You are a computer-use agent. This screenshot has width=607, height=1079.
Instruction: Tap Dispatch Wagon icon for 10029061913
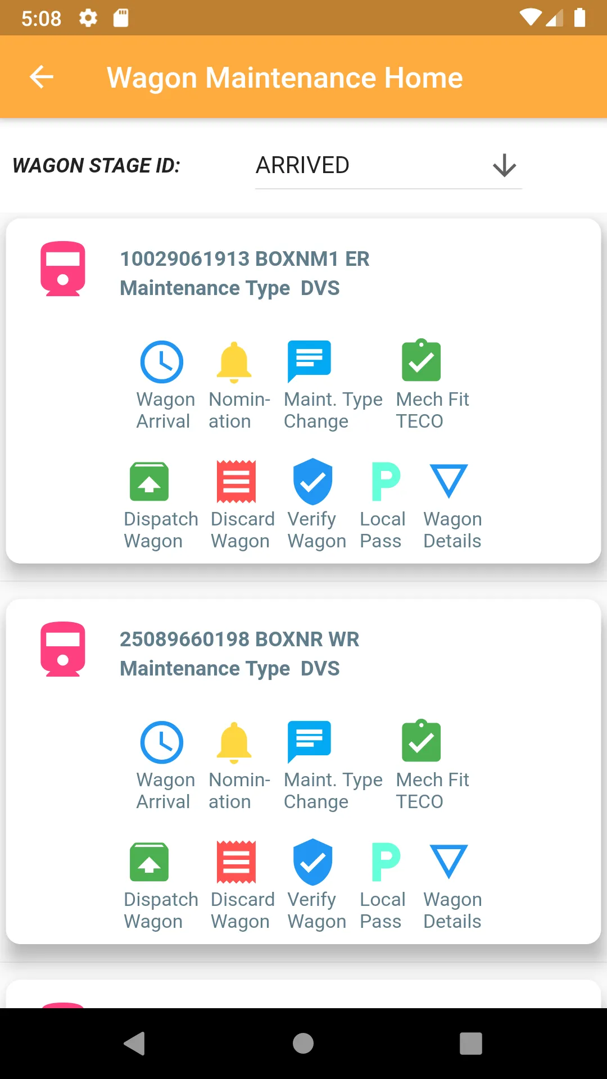[x=149, y=482]
